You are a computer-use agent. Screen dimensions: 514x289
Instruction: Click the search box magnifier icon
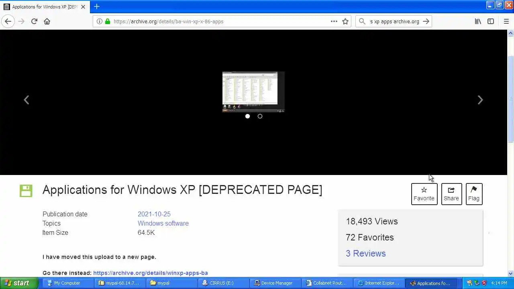[362, 21]
